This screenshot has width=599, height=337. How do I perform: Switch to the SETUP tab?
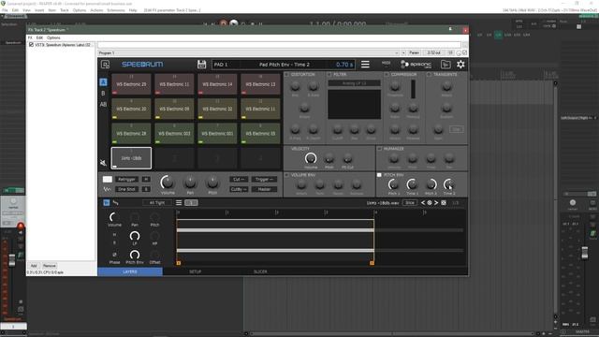(196, 271)
